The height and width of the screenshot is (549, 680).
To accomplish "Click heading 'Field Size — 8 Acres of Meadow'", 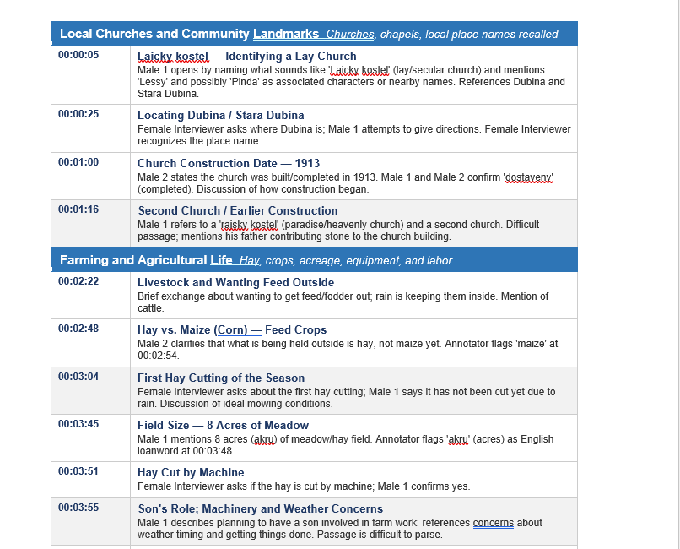I will click(223, 426).
